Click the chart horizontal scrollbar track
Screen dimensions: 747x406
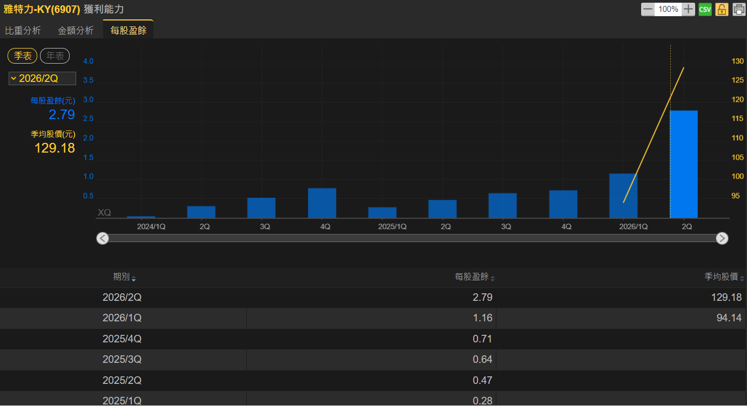pyautogui.click(x=412, y=238)
